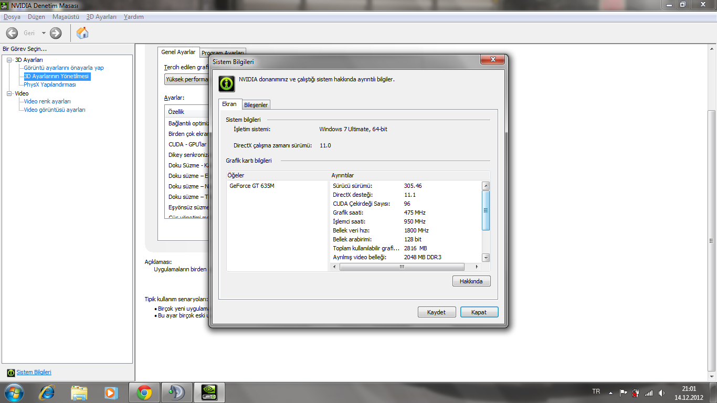Select the Doku Süzme settings row
Image resolution: width=717 pixels, height=403 pixels.
tap(187, 165)
